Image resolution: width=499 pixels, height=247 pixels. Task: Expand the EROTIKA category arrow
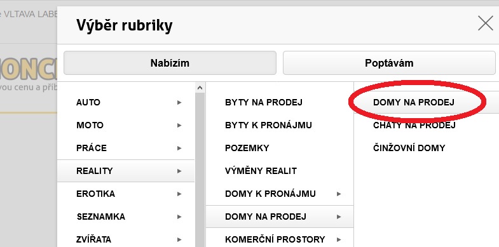pos(179,194)
